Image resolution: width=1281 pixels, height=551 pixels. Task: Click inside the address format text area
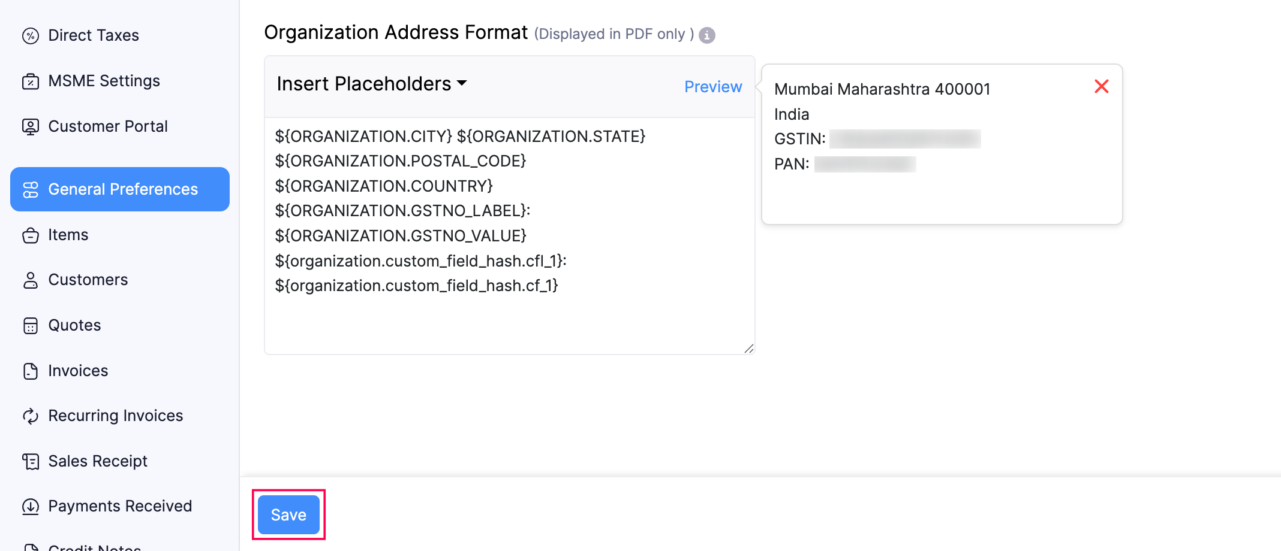click(509, 317)
